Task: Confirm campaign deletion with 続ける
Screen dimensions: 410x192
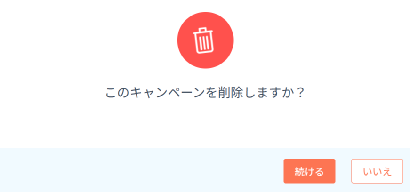Action: point(309,171)
